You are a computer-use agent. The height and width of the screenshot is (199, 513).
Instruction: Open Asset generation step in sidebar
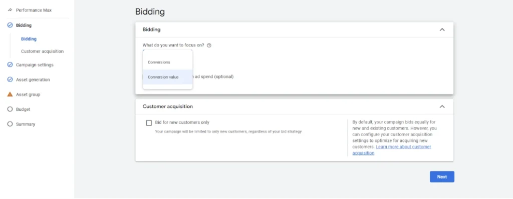coord(33,79)
